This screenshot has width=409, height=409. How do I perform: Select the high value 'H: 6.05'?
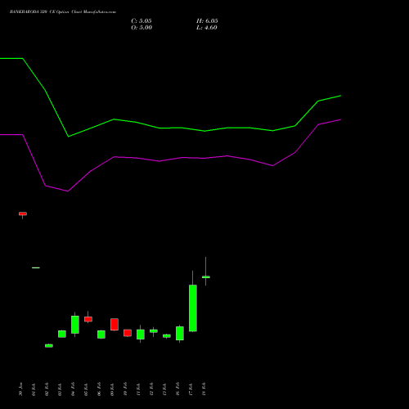pyautogui.click(x=207, y=21)
